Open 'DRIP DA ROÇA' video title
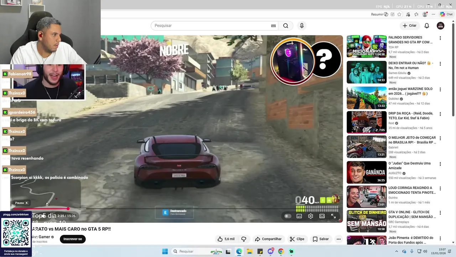Viewport: 456px width, 257px height. [411, 116]
